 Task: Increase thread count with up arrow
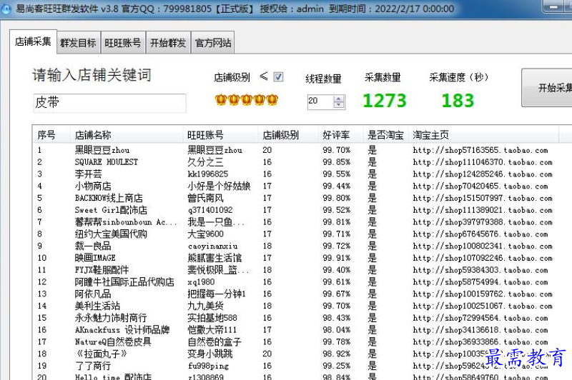coord(339,99)
